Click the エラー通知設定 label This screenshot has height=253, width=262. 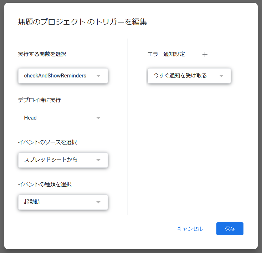click(166, 54)
